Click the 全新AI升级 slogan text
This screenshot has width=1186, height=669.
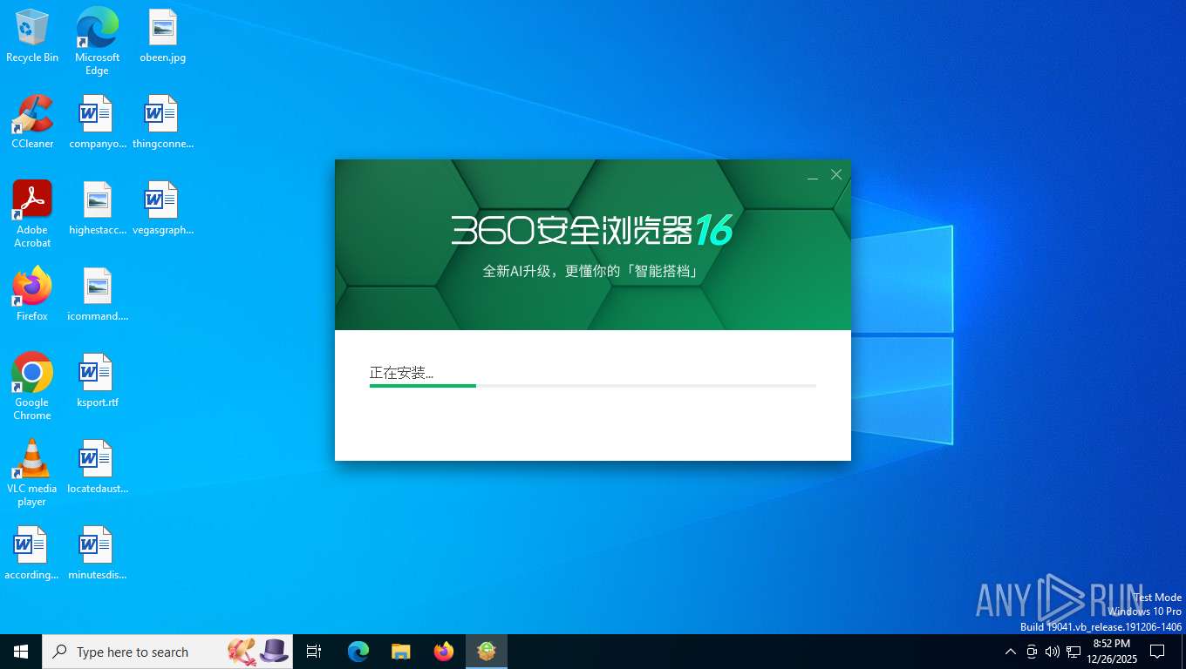click(x=591, y=271)
